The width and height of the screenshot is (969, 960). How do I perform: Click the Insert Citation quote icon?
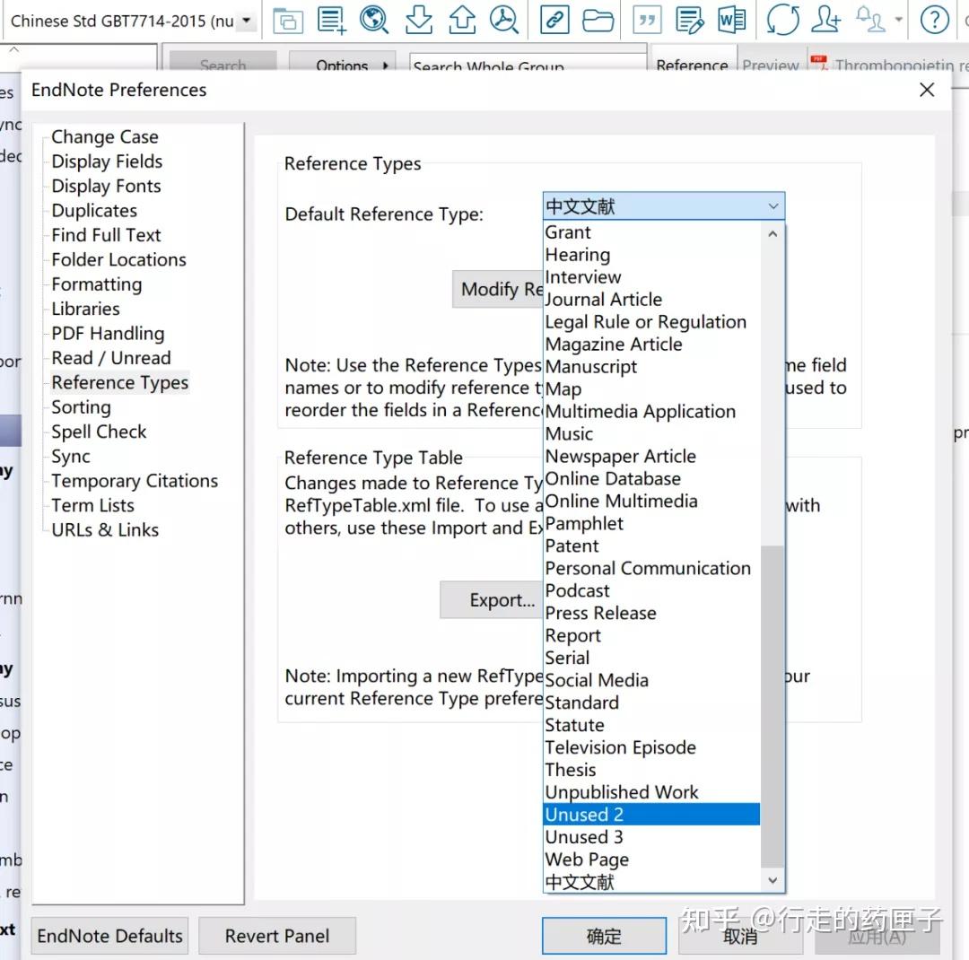coord(647,20)
